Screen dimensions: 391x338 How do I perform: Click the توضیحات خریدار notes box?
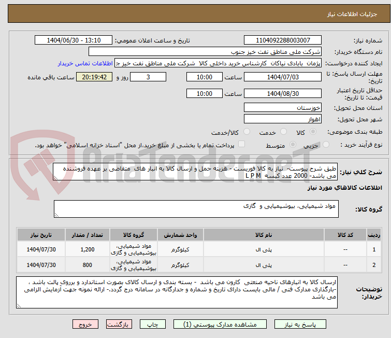click(x=177, y=292)
